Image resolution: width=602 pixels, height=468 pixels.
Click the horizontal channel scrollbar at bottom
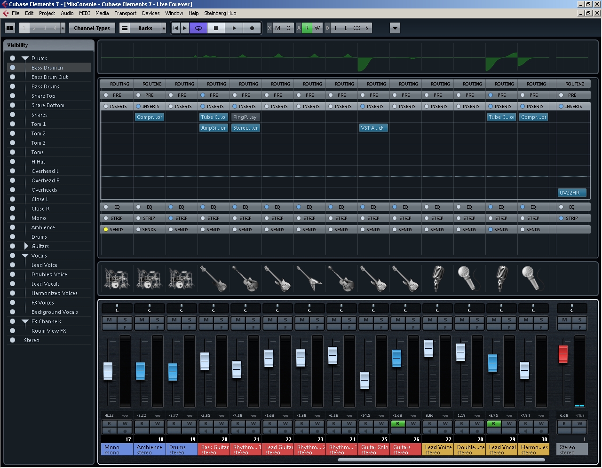pos(441,460)
